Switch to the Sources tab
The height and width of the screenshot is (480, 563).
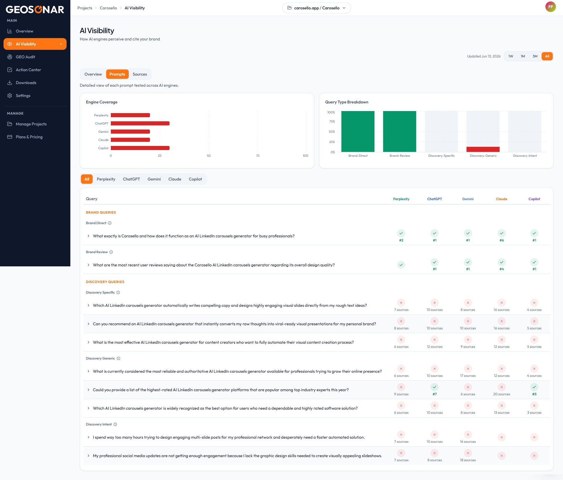click(140, 74)
